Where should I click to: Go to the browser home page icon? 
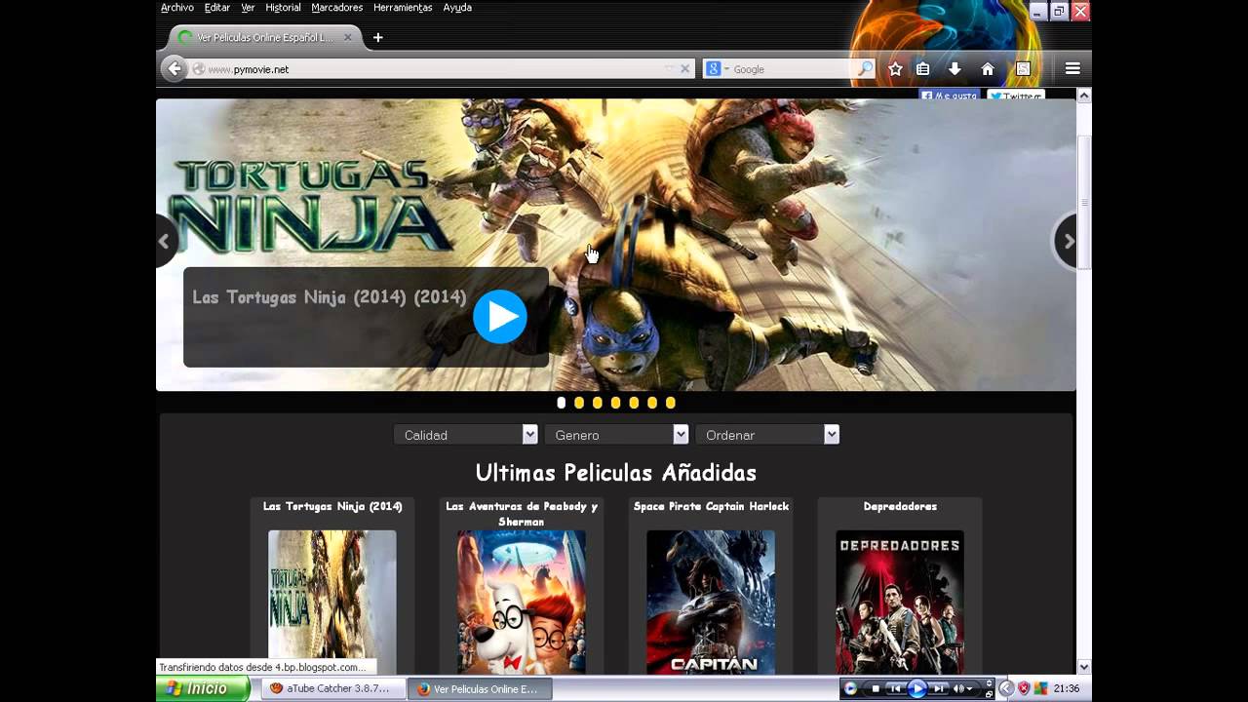click(988, 68)
